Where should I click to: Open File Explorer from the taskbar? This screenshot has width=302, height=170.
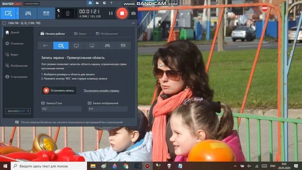93,166
